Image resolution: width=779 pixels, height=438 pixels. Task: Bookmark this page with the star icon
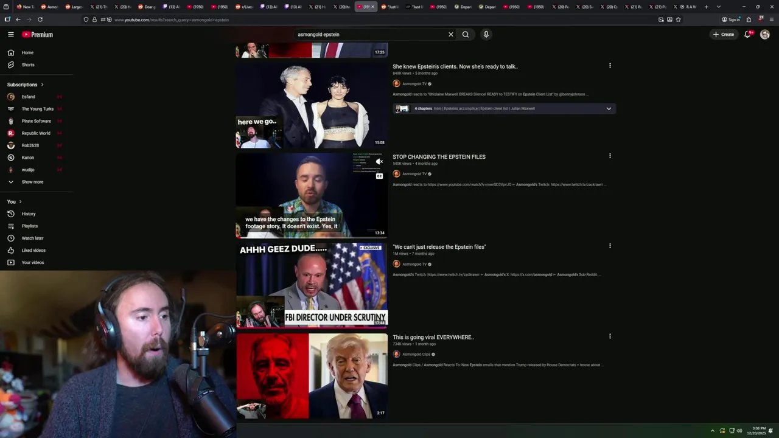[x=678, y=19]
